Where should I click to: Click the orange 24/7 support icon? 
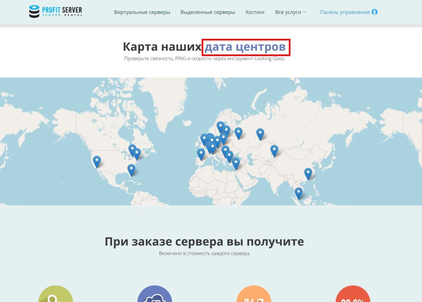point(253,294)
